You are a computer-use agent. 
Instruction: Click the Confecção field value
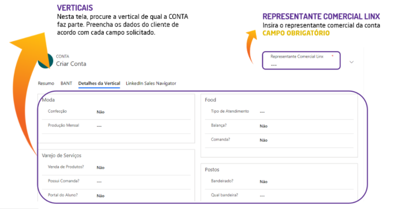101,111
